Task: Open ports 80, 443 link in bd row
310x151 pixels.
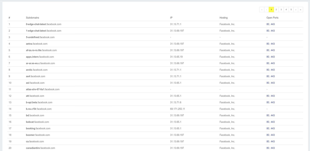Action: [x=270, y=115]
